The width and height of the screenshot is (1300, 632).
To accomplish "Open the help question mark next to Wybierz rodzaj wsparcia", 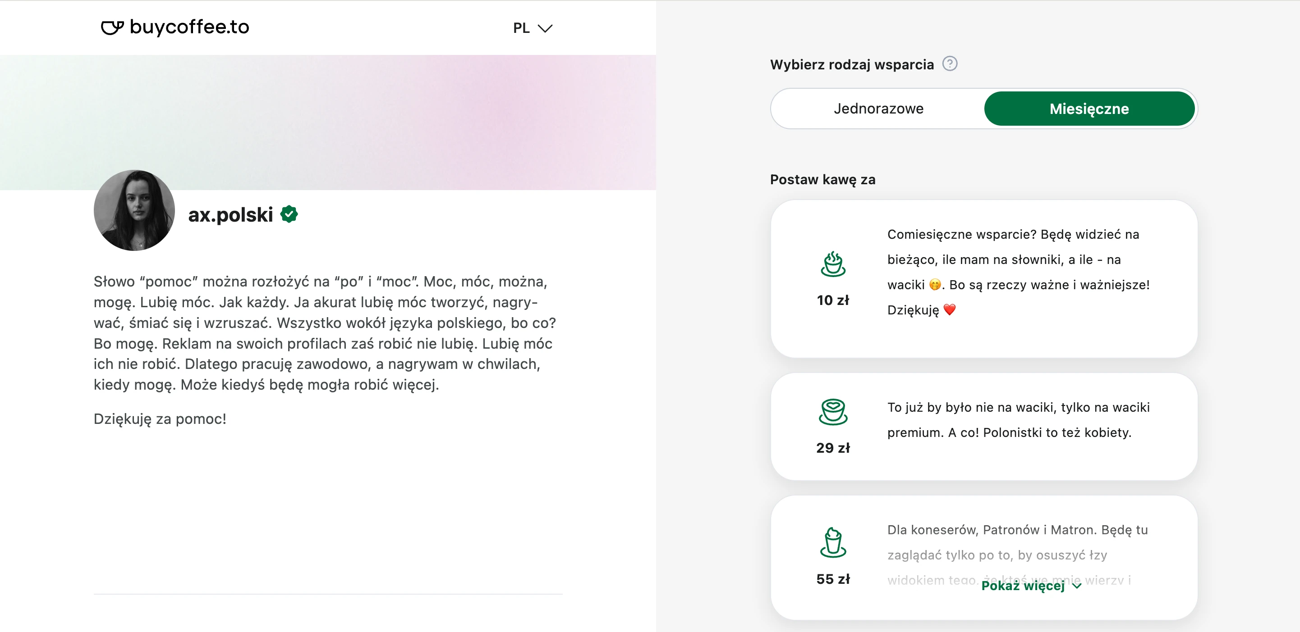I will (x=949, y=64).
